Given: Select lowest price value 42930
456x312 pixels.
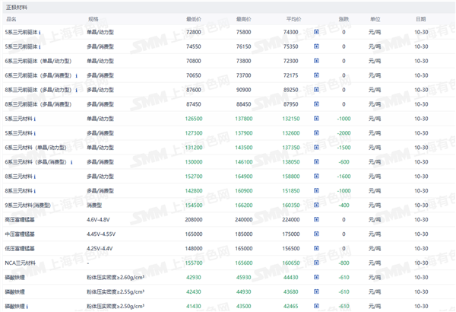Looking at the screenshot, I should 194,277.
